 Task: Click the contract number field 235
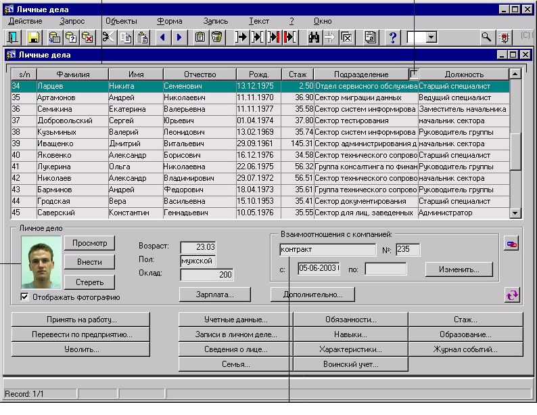pos(408,249)
